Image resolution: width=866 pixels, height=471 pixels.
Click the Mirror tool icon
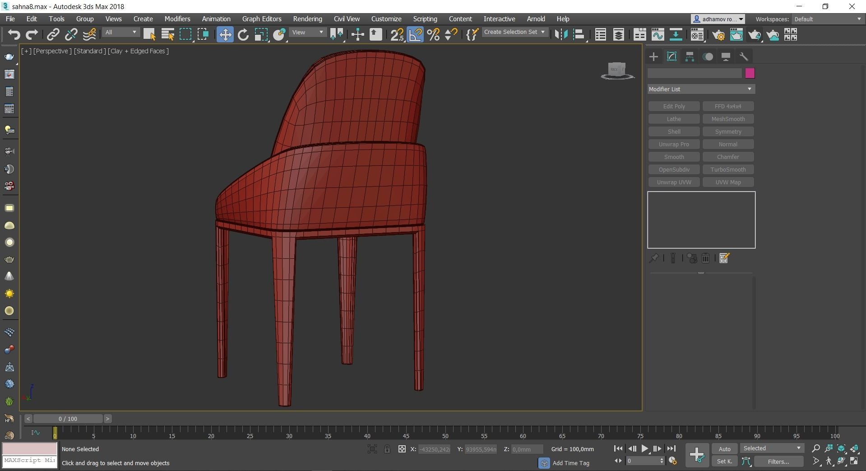click(561, 35)
